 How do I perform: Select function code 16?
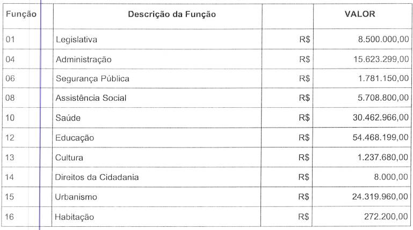click(10, 217)
